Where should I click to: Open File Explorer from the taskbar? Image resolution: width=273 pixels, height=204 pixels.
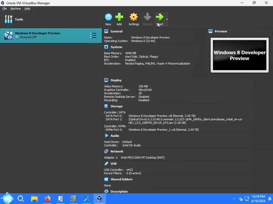pyautogui.click(x=34, y=198)
